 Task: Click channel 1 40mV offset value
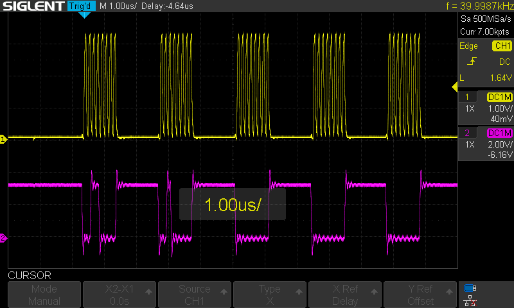coord(502,119)
